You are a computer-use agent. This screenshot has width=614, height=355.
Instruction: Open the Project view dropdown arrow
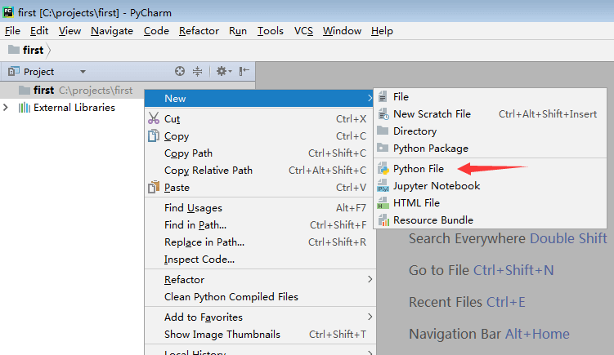coord(83,72)
